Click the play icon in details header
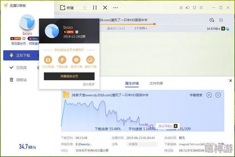The height and width of the screenshot is (157, 235). (x=209, y=95)
